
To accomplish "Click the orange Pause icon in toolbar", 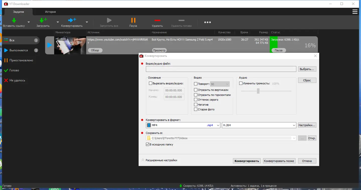I will pyautogui.click(x=133, y=20).
